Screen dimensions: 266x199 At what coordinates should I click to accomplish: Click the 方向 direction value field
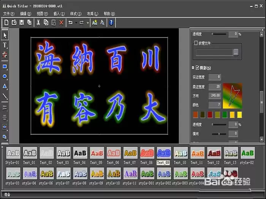215,96
